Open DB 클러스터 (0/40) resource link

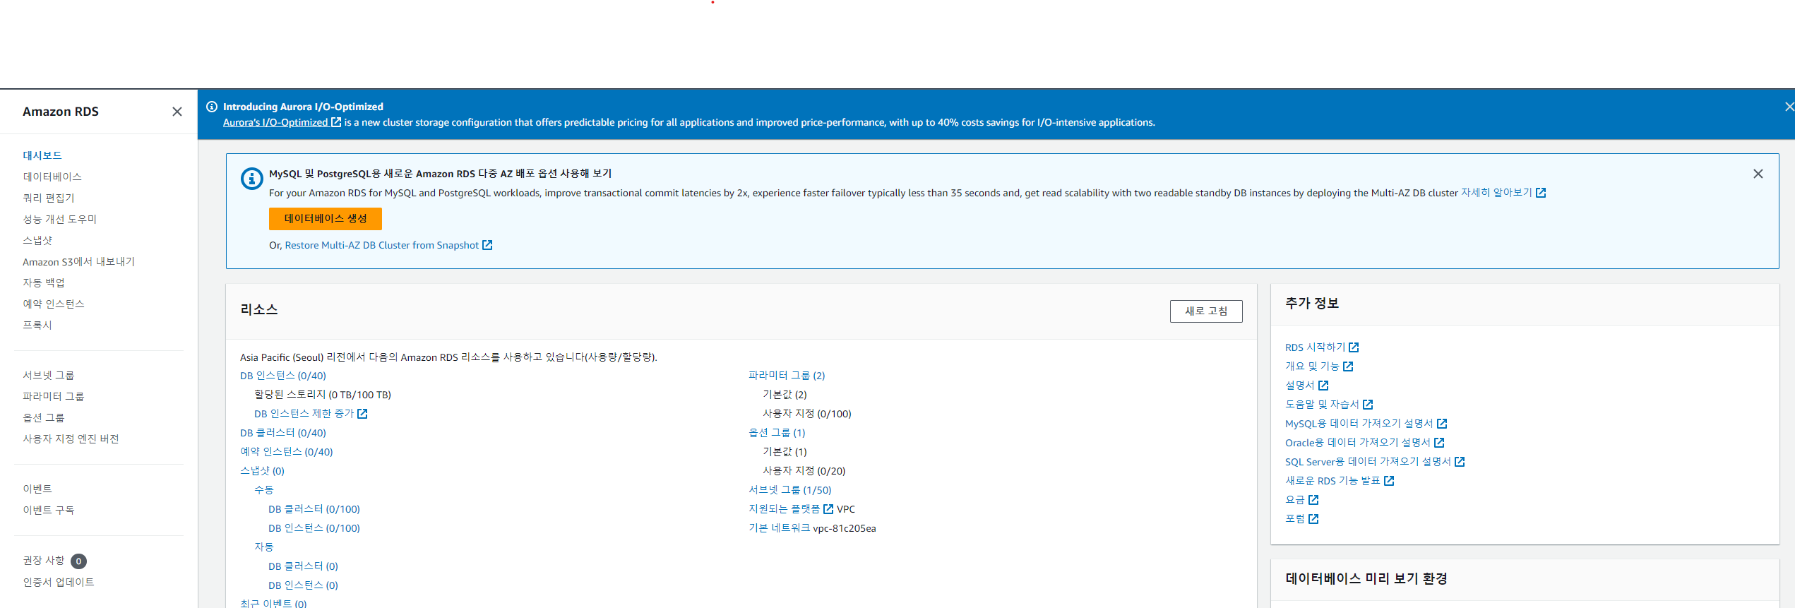(x=283, y=433)
